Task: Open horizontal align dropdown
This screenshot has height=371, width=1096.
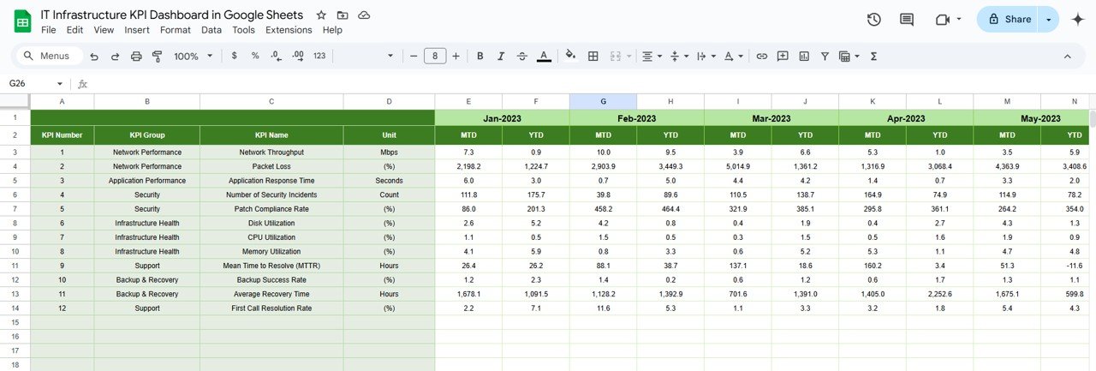Action: (x=652, y=56)
